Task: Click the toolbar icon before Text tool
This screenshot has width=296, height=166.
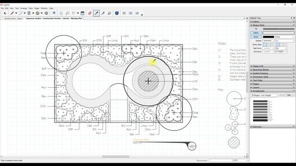Action: tap(54, 13)
